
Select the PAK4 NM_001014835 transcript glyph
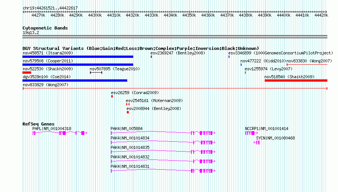(163, 152)
